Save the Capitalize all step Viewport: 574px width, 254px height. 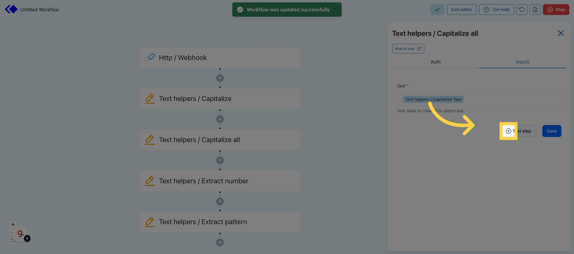click(x=552, y=131)
